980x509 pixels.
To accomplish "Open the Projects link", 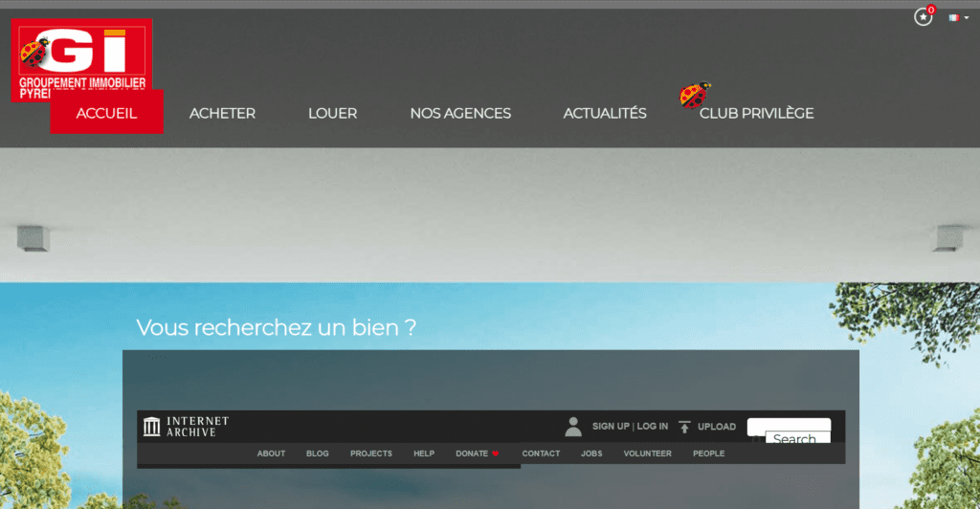I will [371, 454].
